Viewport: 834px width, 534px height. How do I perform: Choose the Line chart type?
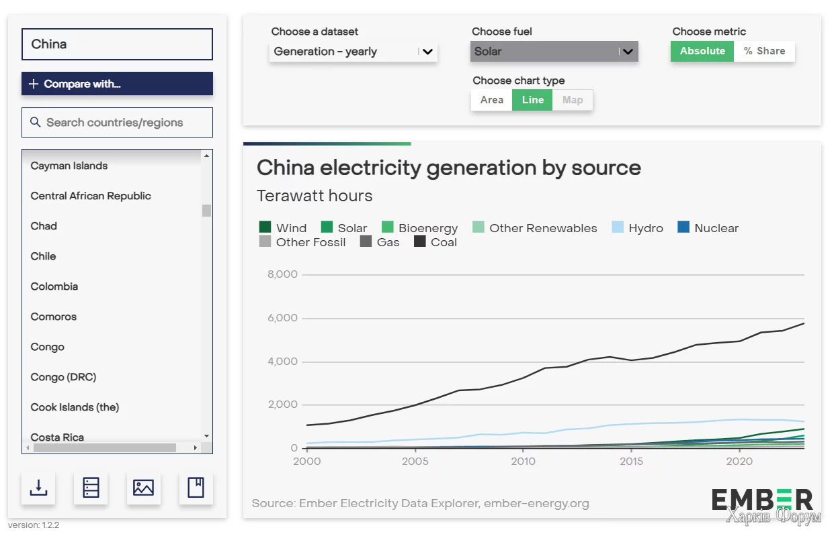pyautogui.click(x=532, y=100)
